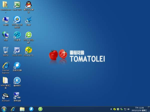
Task: Open the ACDSee5 eye icon
Action: tap(5, 95)
